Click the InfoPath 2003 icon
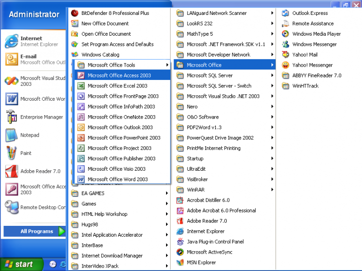The image size is (362, 271). coord(81,106)
